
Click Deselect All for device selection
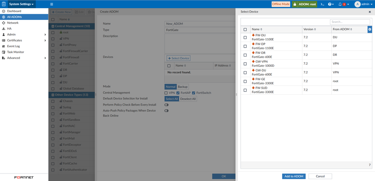188,99
